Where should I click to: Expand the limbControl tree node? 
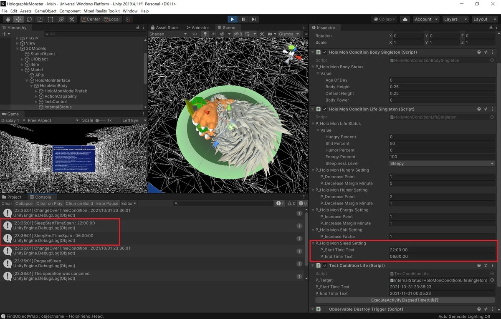coord(36,102)
